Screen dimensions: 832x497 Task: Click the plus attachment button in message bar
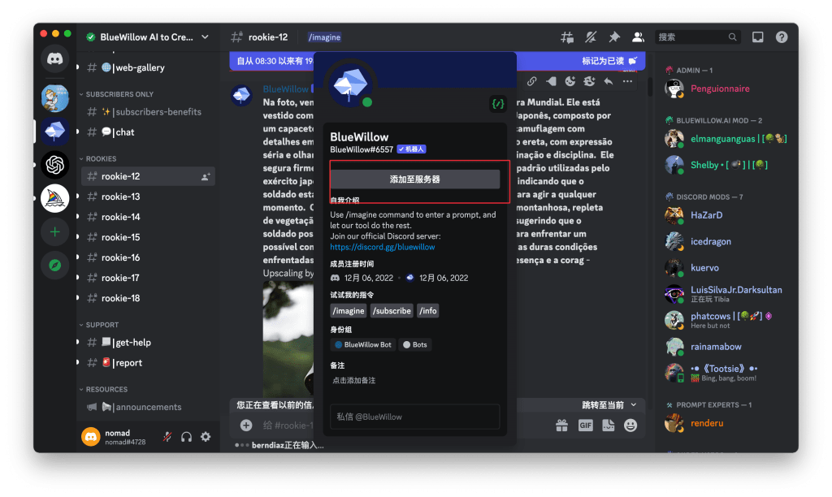pos(246,425)
